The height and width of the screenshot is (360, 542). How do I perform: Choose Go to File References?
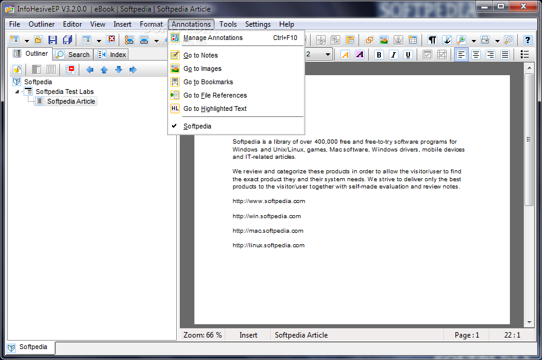[236, 95]
